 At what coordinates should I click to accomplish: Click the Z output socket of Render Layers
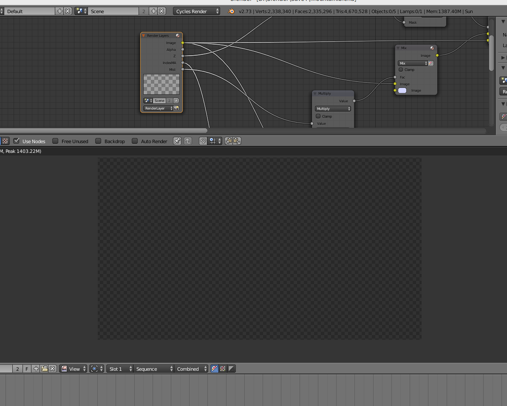point(183,56)
